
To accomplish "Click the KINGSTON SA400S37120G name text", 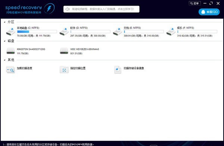I will (31, 49).
